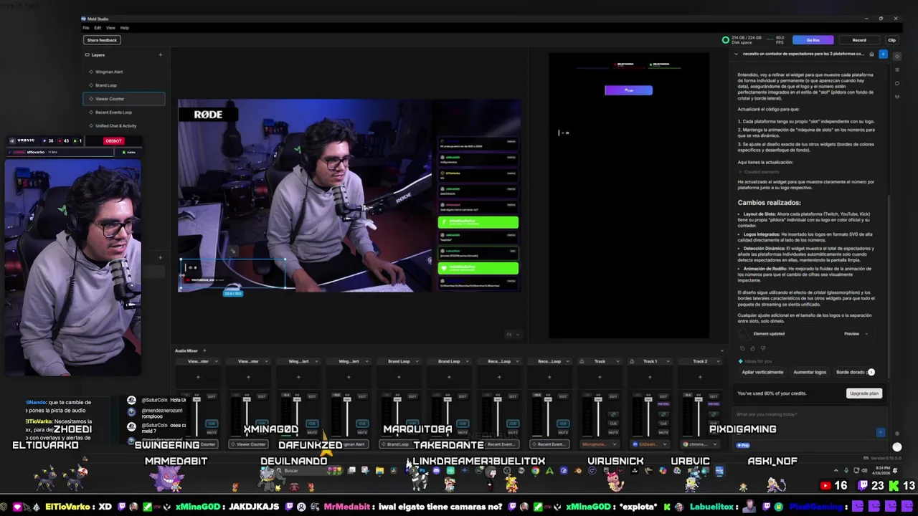The image size is (918, 516).
Task: Click the home icon in the AI chat header
Action: click(x=871, y=54)
